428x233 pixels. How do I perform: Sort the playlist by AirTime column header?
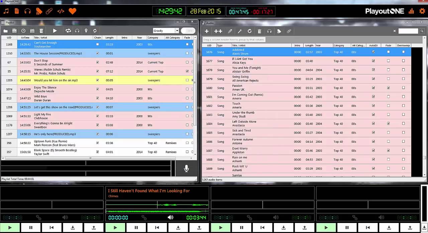[25, 38]
